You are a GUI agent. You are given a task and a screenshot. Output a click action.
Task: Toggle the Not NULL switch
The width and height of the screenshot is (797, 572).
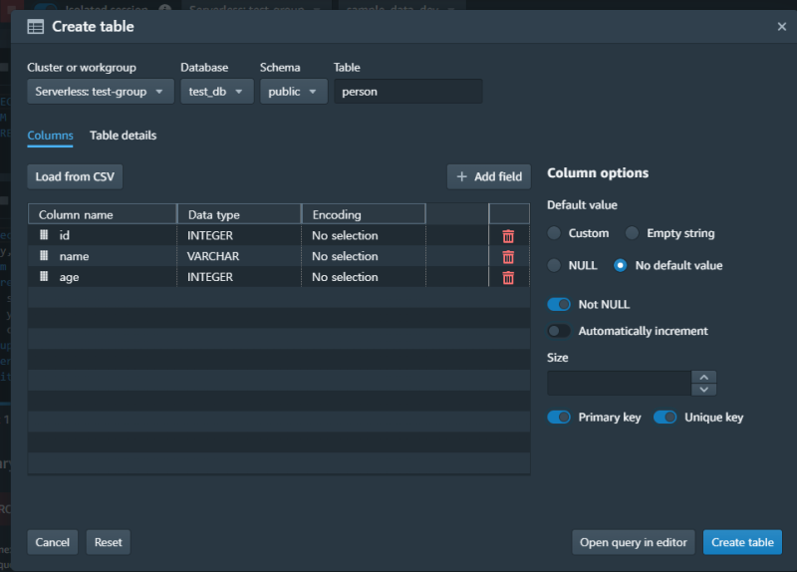559,304
